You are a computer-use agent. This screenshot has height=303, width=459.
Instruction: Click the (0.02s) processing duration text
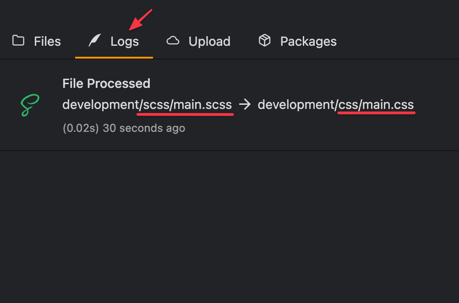pos(81,128)
